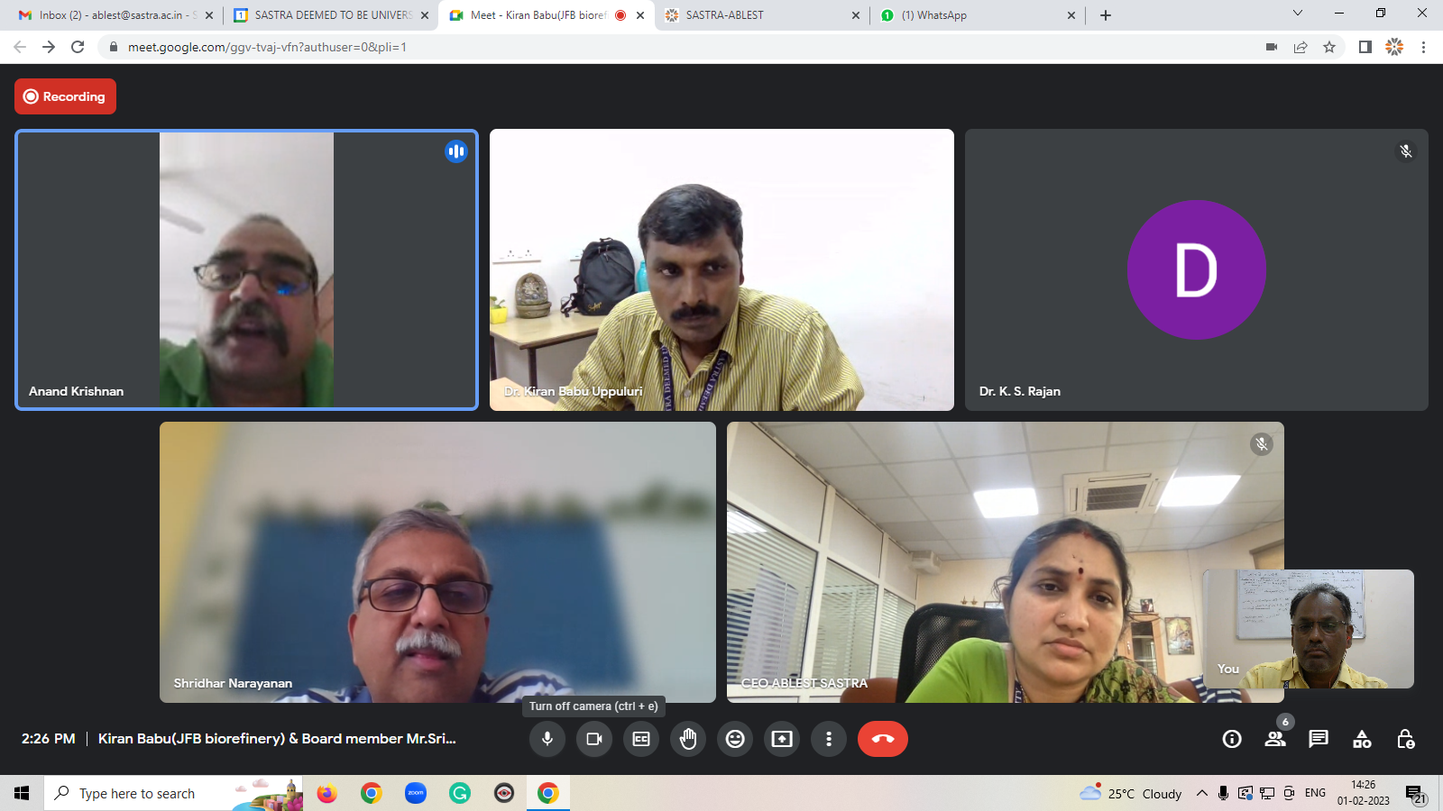Select Shridhar Narayanan's video tile
This screenshot has height=811, width=1443.
pos(437,562)
